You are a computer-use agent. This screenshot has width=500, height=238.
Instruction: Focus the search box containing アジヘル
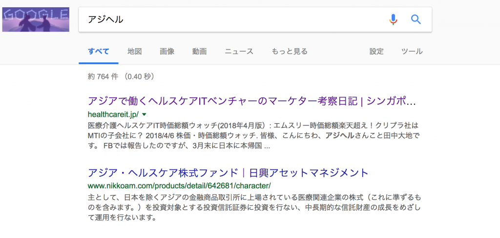255,19
